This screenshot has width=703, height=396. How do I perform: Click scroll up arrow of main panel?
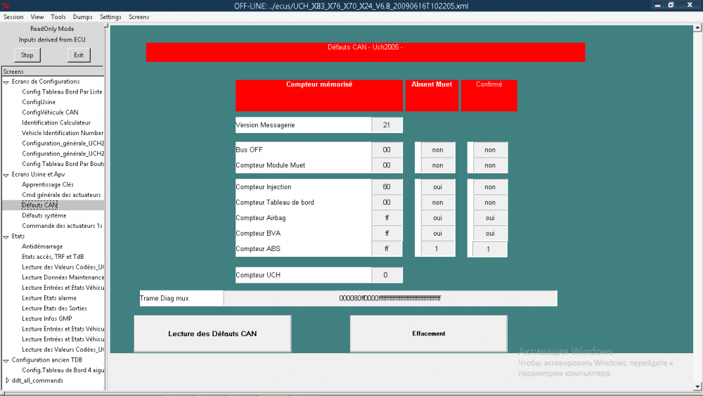(697, 28)
